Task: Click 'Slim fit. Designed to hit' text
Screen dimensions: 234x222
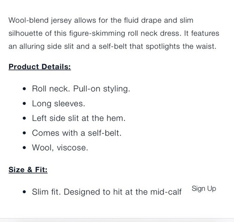Action: pos(77,192)
